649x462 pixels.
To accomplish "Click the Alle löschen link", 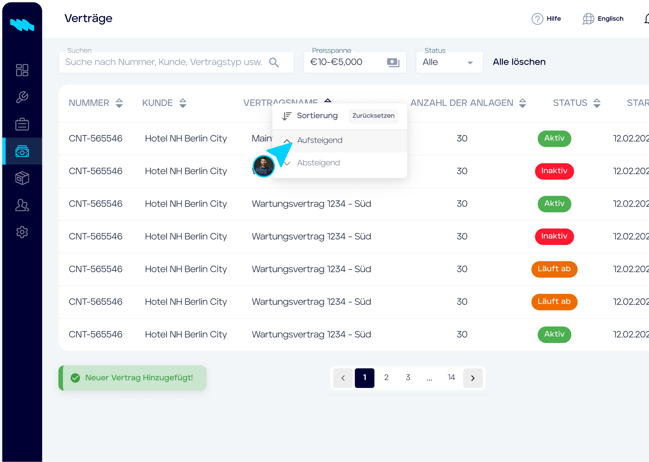I will coord(519,62).
